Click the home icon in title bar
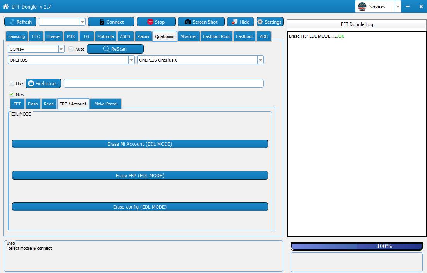The height and width of the screenshot is (273, 427). click(5, 6)
